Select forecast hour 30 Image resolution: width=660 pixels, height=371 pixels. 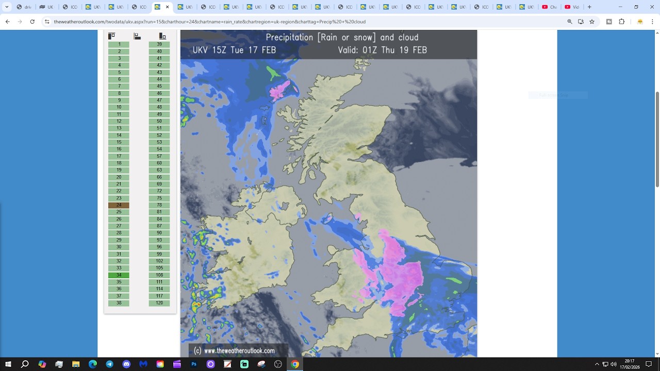pyautogui.click(x=119, y=247)
